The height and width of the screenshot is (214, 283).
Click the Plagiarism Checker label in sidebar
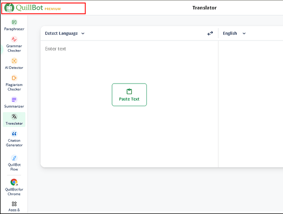pos(14,87)
